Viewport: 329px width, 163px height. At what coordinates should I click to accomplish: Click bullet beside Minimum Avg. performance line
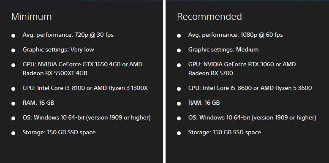point(13,35)
